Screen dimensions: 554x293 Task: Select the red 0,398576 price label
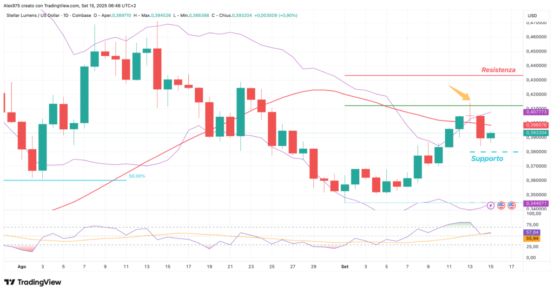pos(536,125)
